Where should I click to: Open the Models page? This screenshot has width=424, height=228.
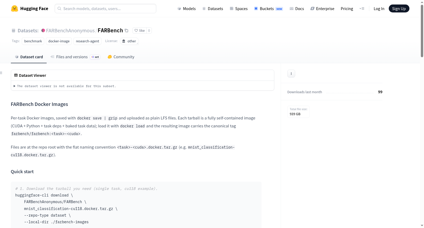[x=187, y=8]
